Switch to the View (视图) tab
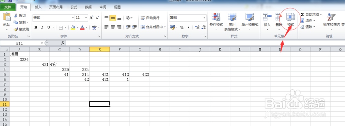345x126 pixels. pos(117,7)
